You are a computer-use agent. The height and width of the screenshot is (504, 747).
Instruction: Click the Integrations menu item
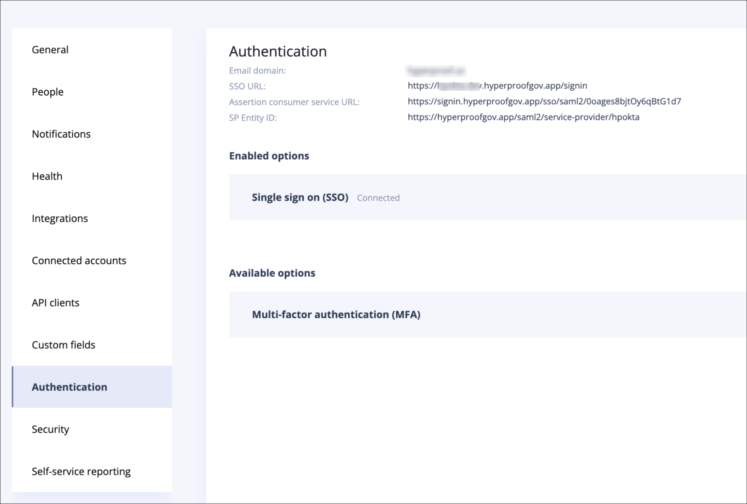click(x=60, y=218)
